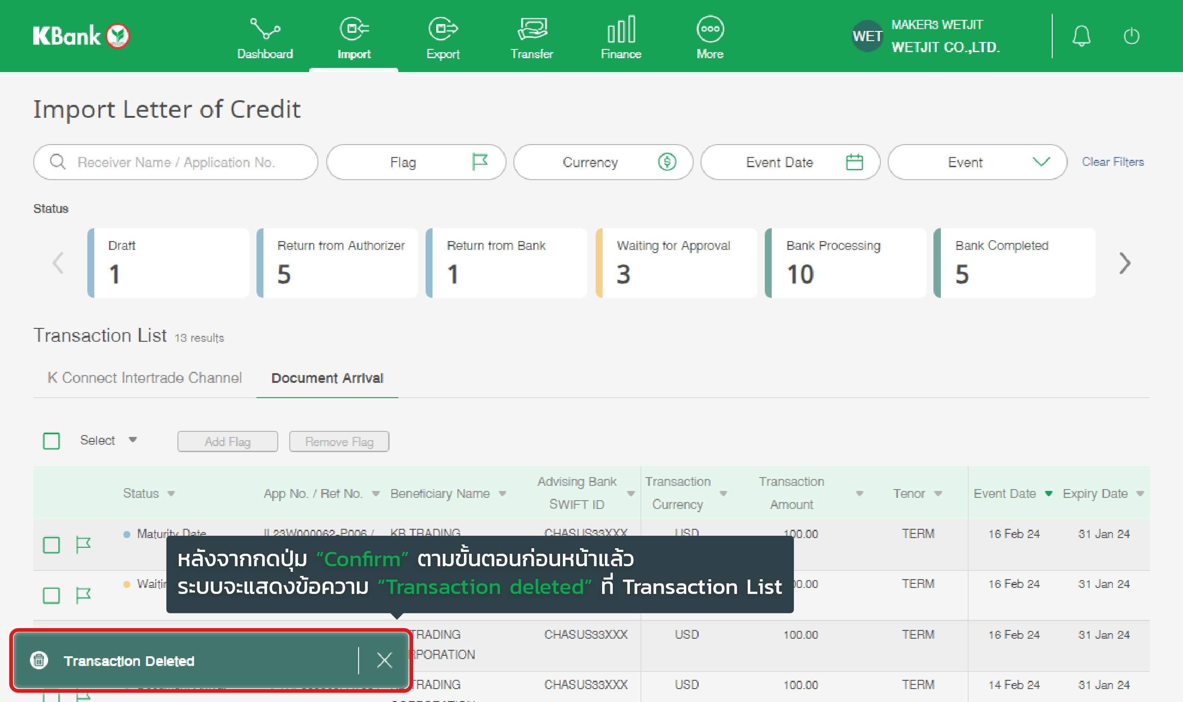Screen dimensions: 1183x702
Task: Open the Dashboard navigation icon
Action: (264, 30)
